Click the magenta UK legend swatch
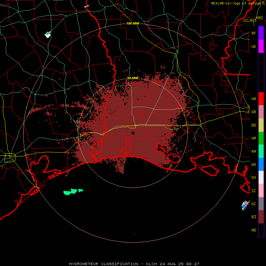266x266 pixels. [x=261, y=46]
